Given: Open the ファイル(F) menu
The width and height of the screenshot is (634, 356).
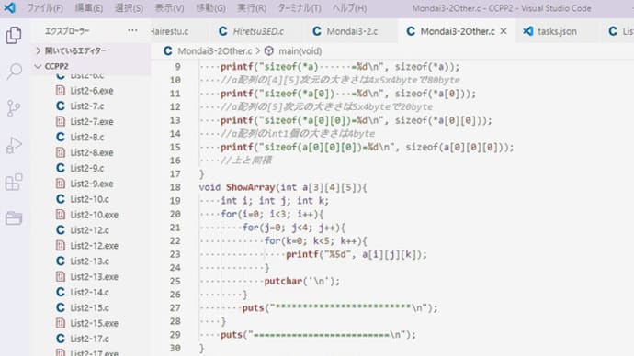Looking at the screenshot, I should pos(44,8).
